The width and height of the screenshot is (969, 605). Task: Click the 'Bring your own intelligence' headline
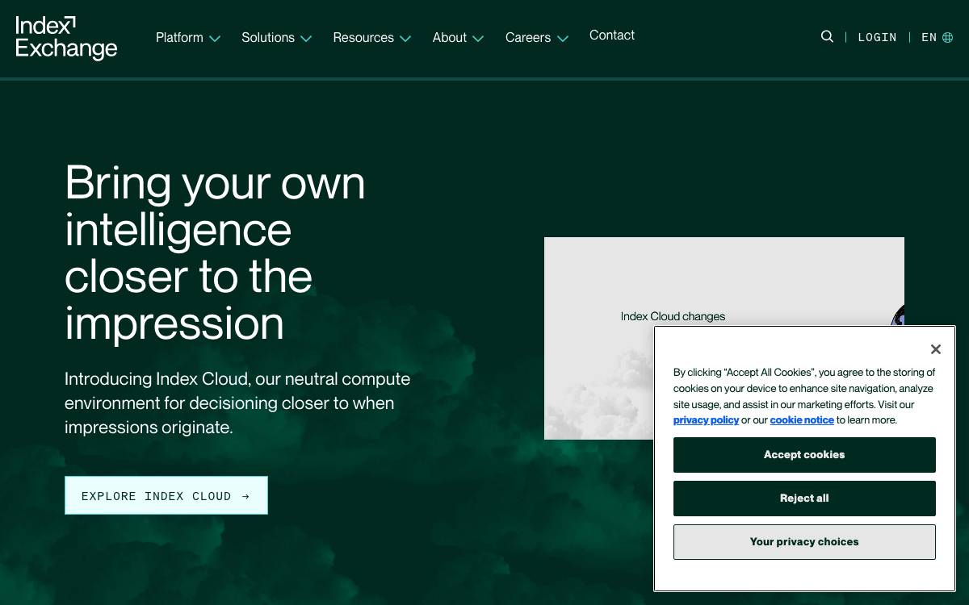click(x=215, y=252)
